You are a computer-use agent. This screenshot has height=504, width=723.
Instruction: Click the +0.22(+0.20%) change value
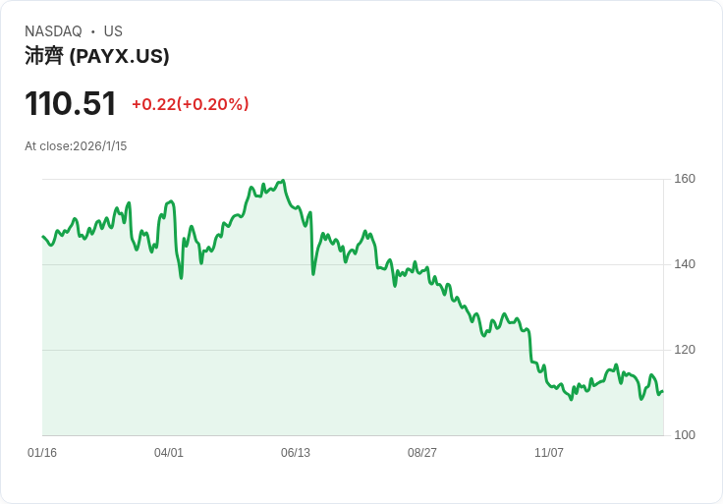coord(191,104)
